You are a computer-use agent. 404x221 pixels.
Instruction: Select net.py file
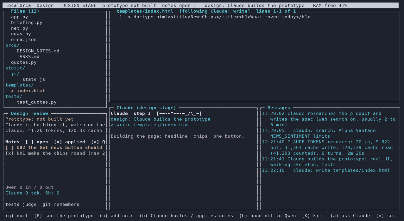point(20,28)
